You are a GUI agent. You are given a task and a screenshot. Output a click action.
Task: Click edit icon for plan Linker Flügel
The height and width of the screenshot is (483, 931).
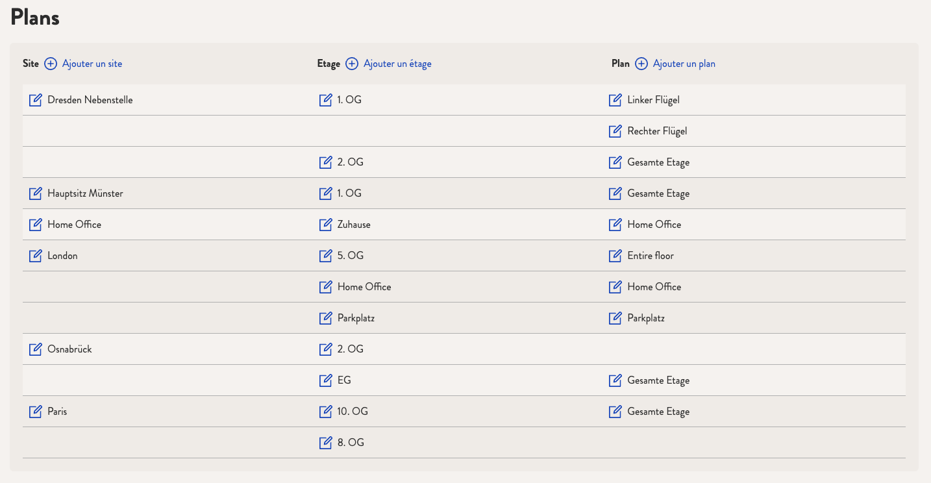point(615,100)
